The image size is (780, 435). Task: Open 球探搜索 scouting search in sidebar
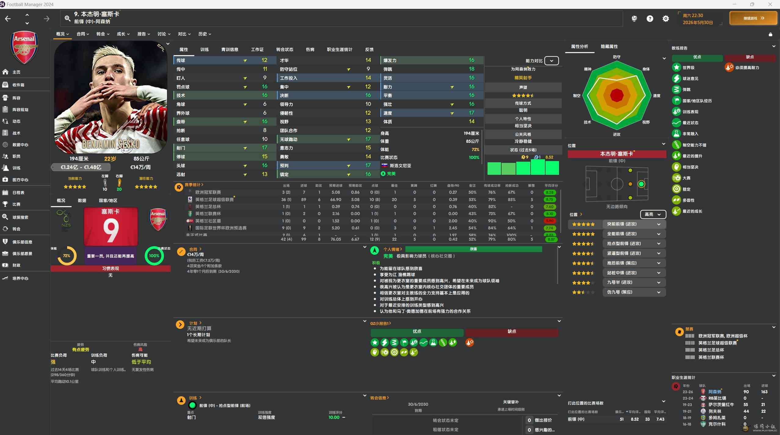[x=20, y=217]
